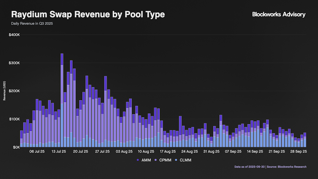Viewport: 318px width, 179px height.
Task: Click the $0K y-axis label
Action: click(x=16, y=147)
